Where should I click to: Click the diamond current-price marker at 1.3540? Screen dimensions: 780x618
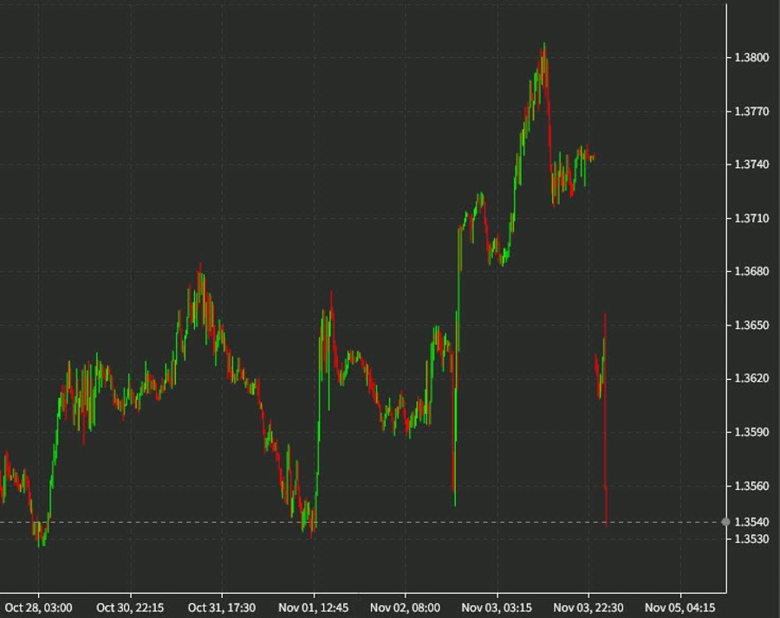point(725,521)
